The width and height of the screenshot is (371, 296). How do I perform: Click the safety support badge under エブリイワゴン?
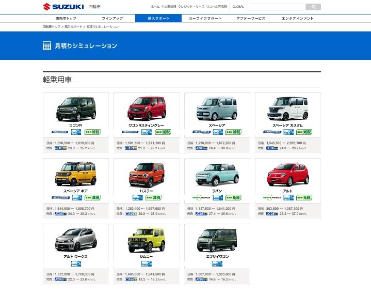pyautogui.click(x=217, y=263)
